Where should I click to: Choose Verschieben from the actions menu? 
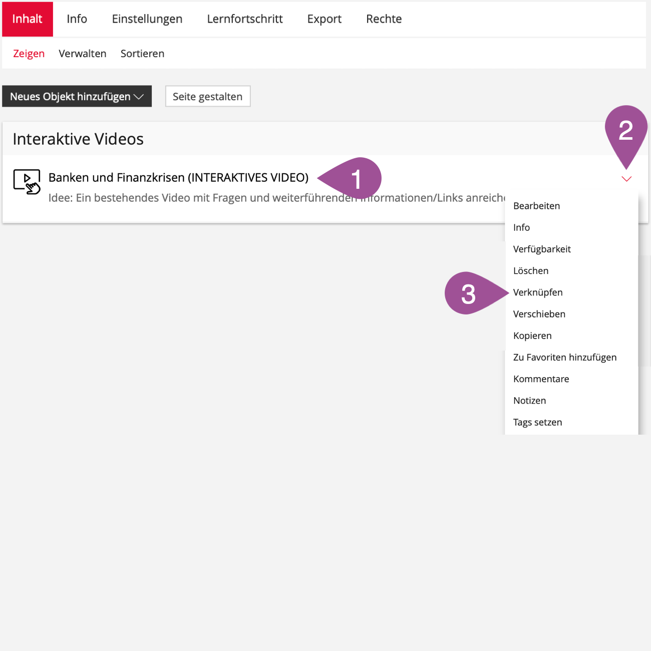coord(539,314)
